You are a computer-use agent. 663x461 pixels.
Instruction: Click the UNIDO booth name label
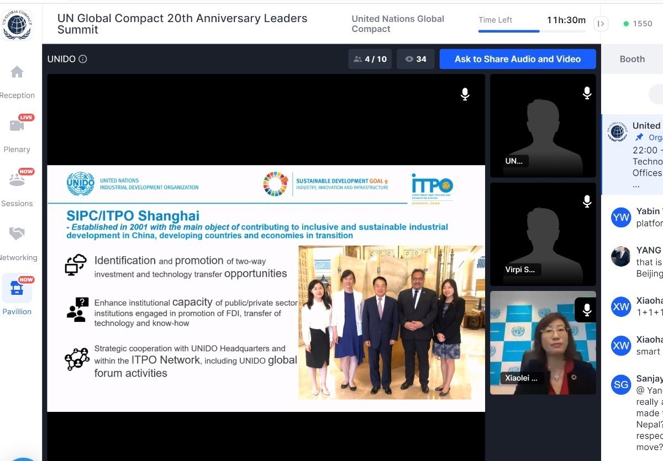click(x=61, y=59)
